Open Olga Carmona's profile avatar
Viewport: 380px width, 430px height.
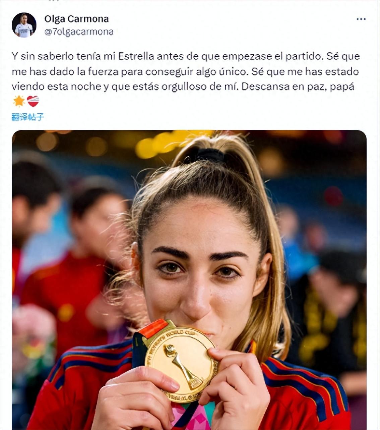pyautogui.click(x=24, y=25)
